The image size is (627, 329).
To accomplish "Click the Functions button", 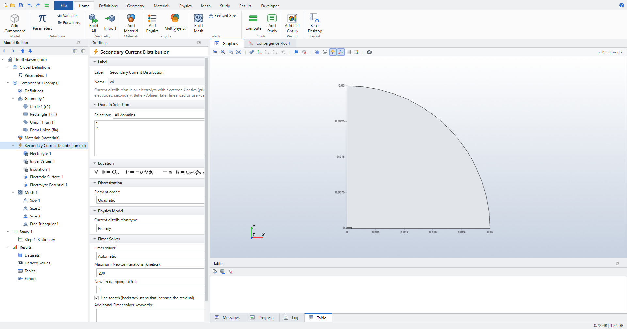I will (x=69, y=23).
